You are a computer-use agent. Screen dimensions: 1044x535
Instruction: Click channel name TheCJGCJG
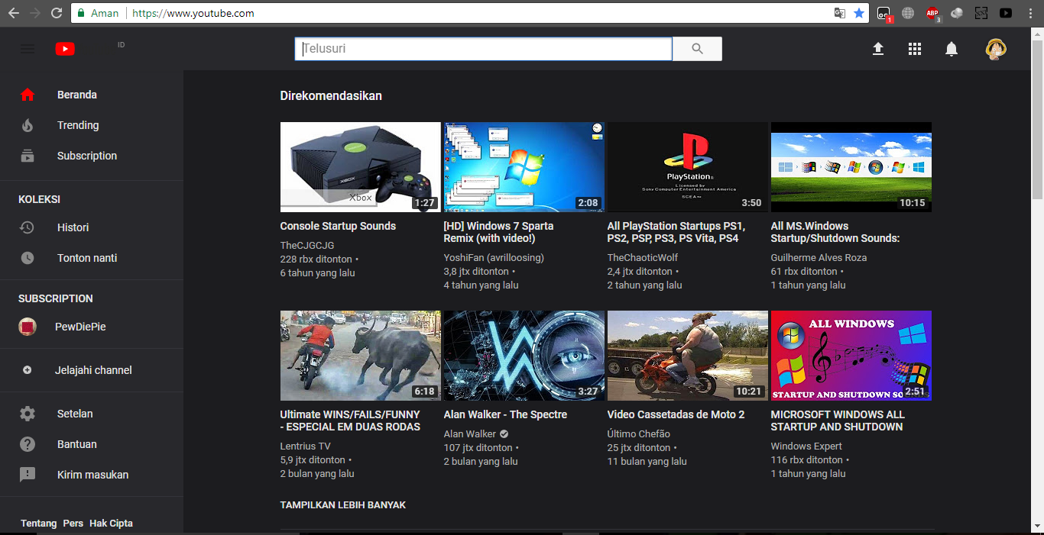coord(307,245)
